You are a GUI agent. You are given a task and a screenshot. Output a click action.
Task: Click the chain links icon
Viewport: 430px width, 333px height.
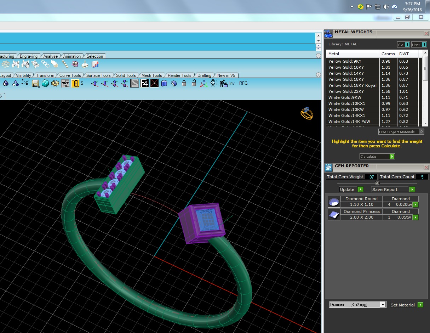45,64
